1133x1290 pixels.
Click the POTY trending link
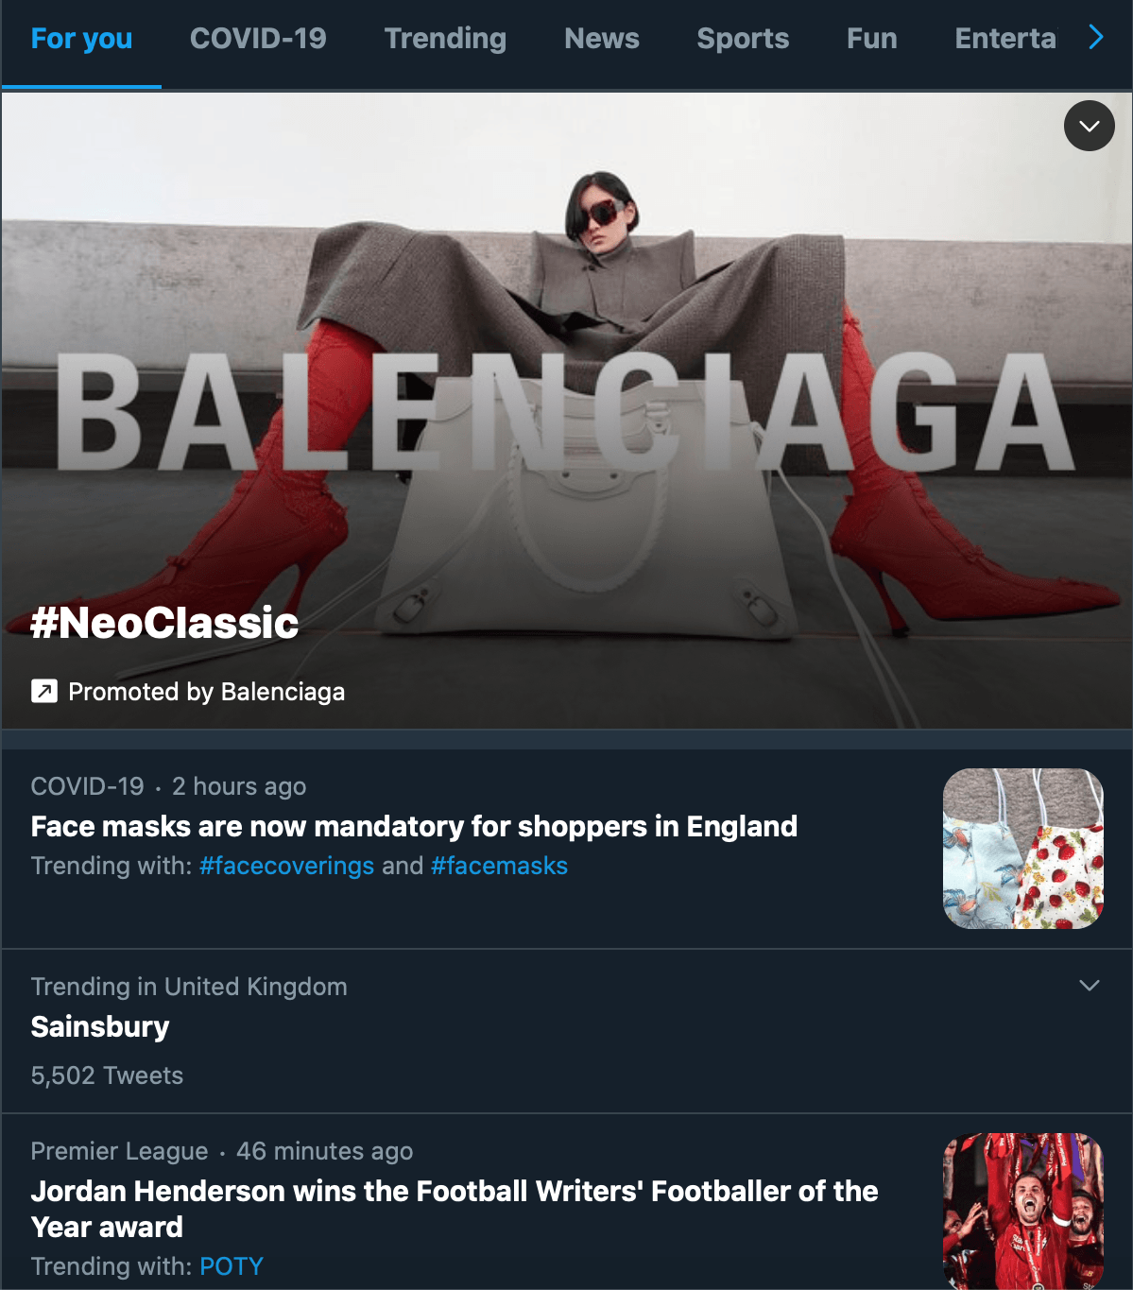[232, 1266]
